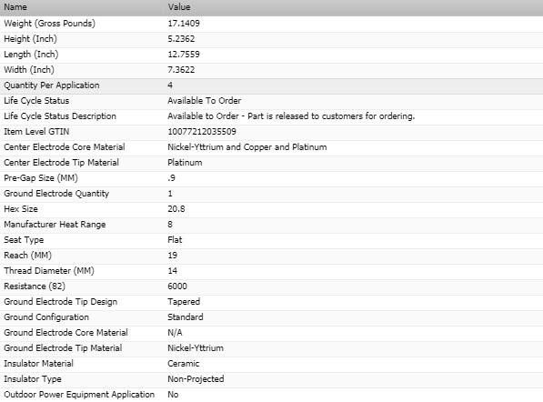Select the Insulator Material row

[271, 364]
